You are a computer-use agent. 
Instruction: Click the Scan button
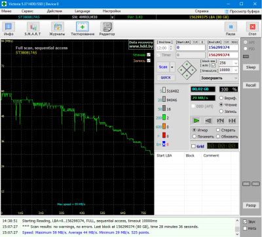[163, 67]
